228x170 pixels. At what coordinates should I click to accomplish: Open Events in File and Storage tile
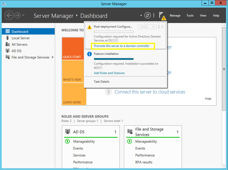[140, 148]
